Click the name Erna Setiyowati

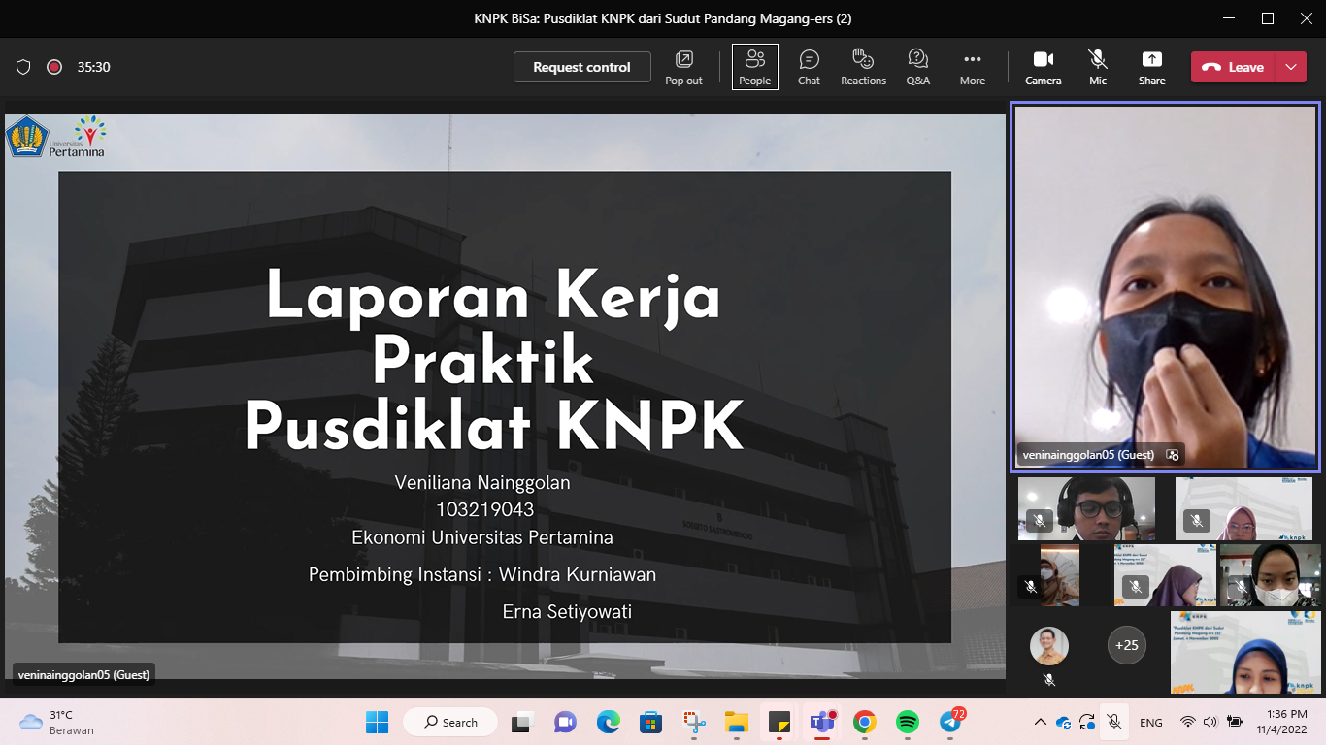pyautogui.click(x=568, y=611)
